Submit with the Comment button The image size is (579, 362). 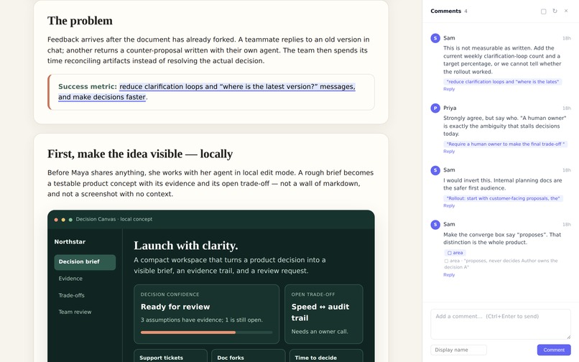pyautogui.click(x=554, y=350)
